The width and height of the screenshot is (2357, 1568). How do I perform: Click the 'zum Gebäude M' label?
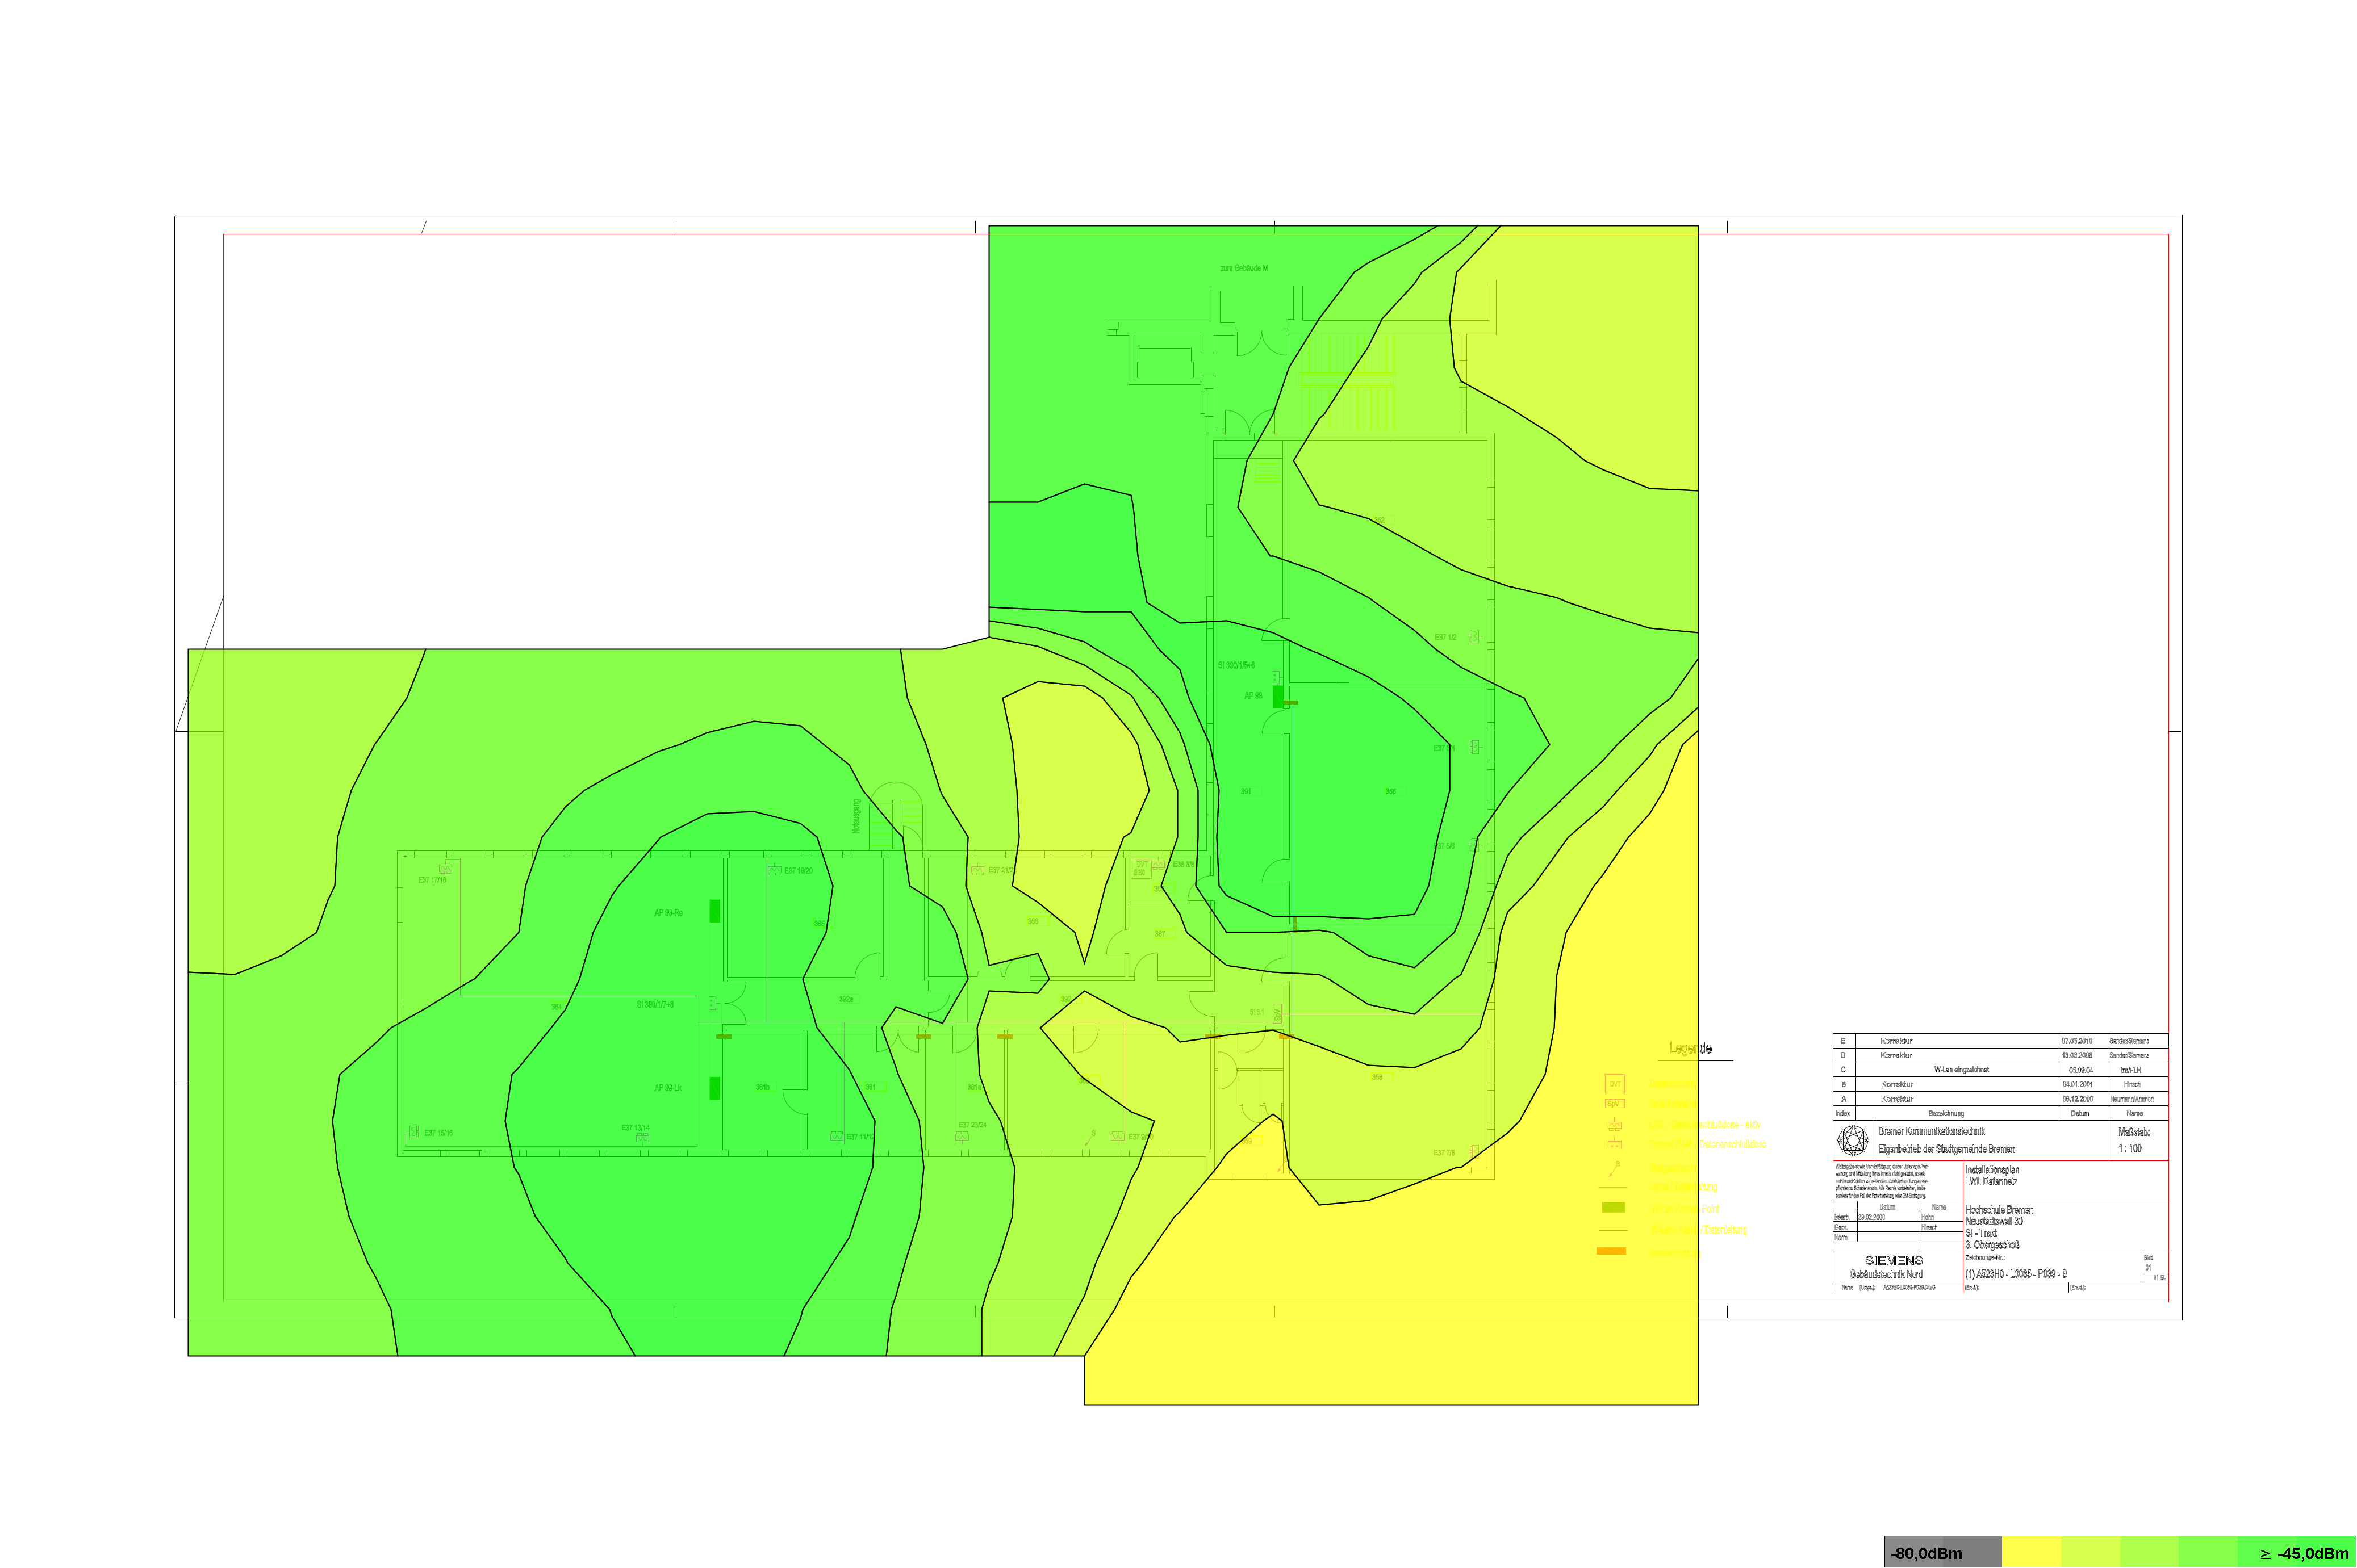click(1243, 268)
